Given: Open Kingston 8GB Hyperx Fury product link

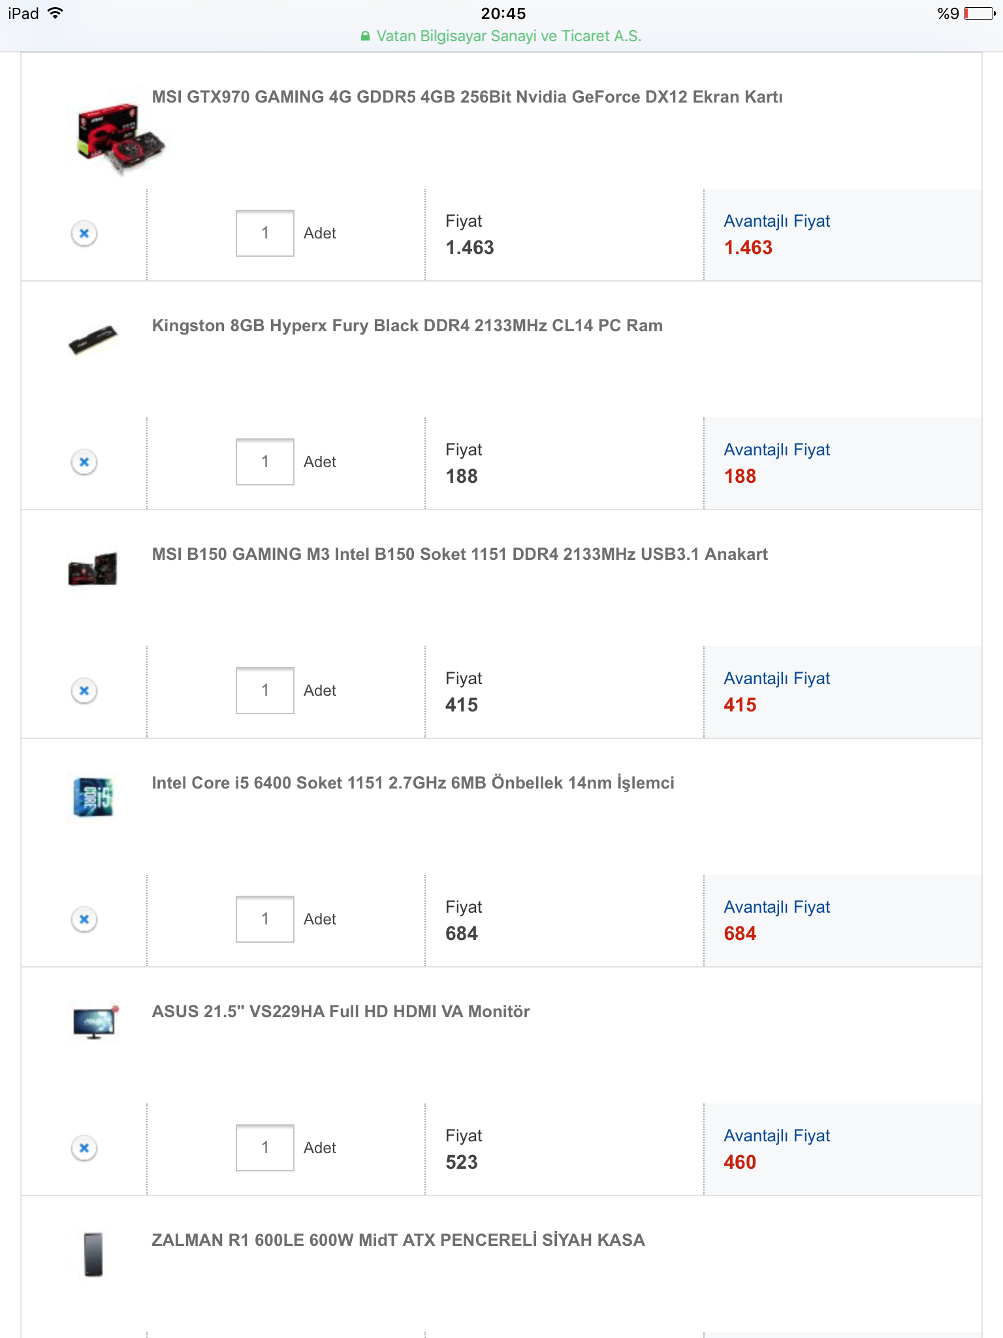Looking at the screenshot, I should [x=407, y=325].
